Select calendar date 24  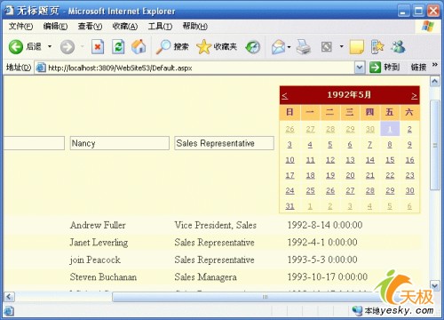[x=289, y=190]
